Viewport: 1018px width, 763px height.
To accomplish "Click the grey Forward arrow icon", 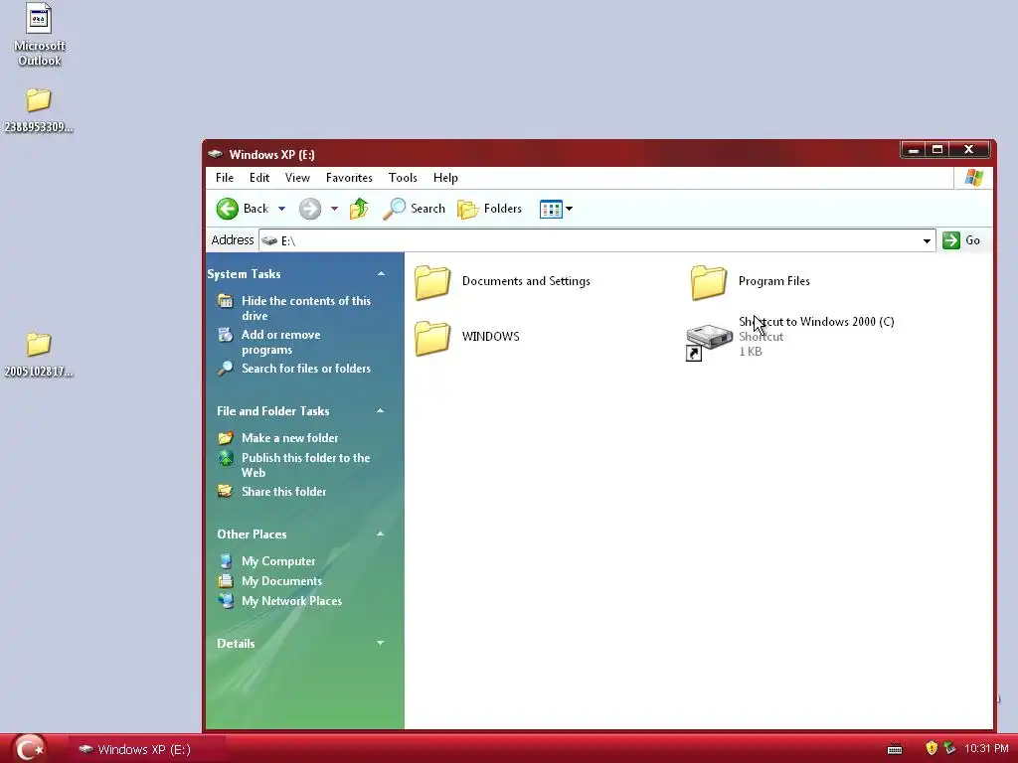I will [x=310, y=209].
